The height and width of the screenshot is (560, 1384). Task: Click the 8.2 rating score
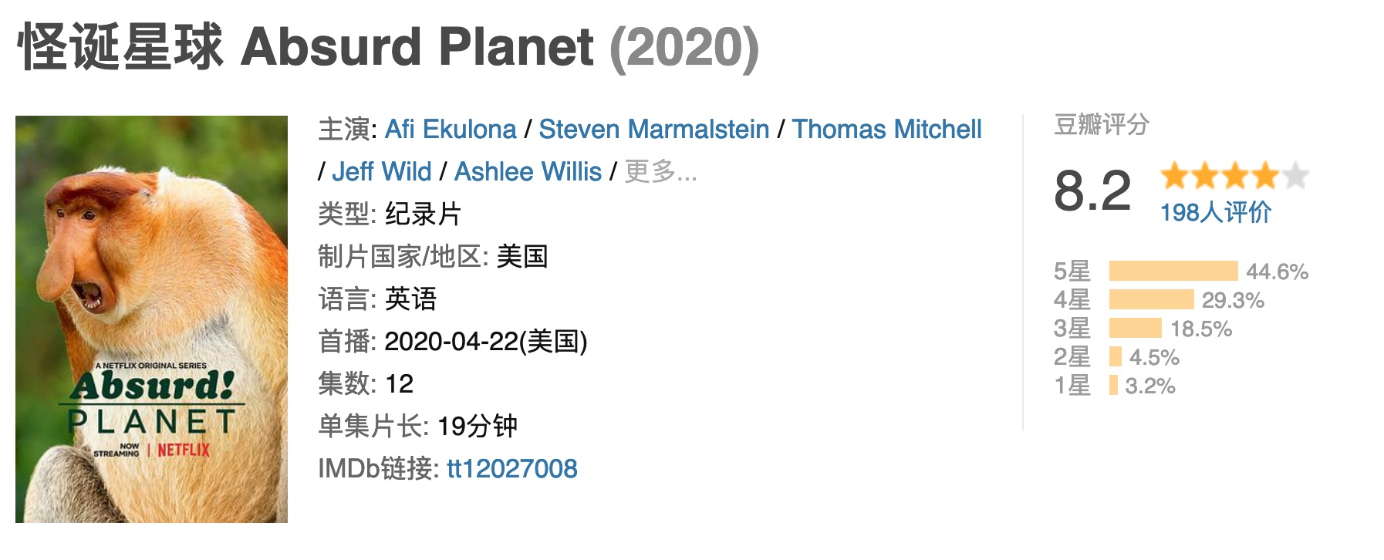coord(1092,191)
